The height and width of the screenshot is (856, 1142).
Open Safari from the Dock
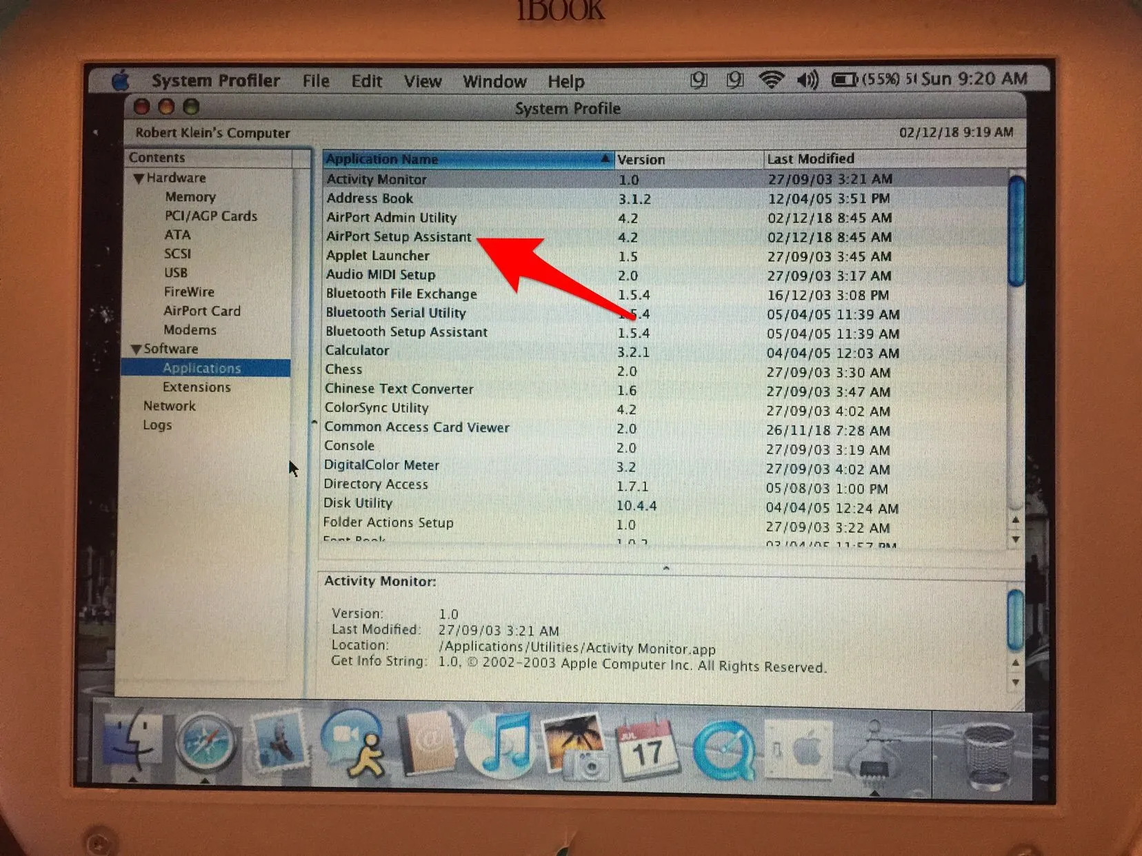click(205, 743)
